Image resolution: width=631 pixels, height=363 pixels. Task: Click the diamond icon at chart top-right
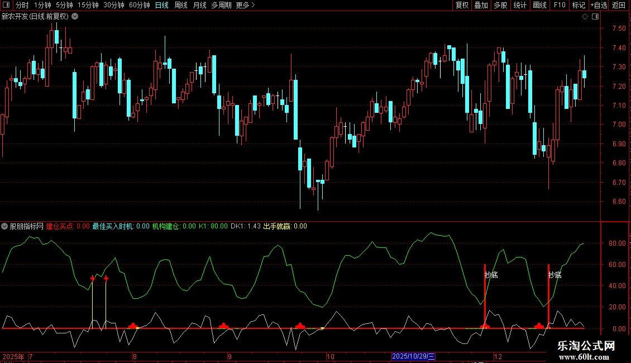(585, 17)
